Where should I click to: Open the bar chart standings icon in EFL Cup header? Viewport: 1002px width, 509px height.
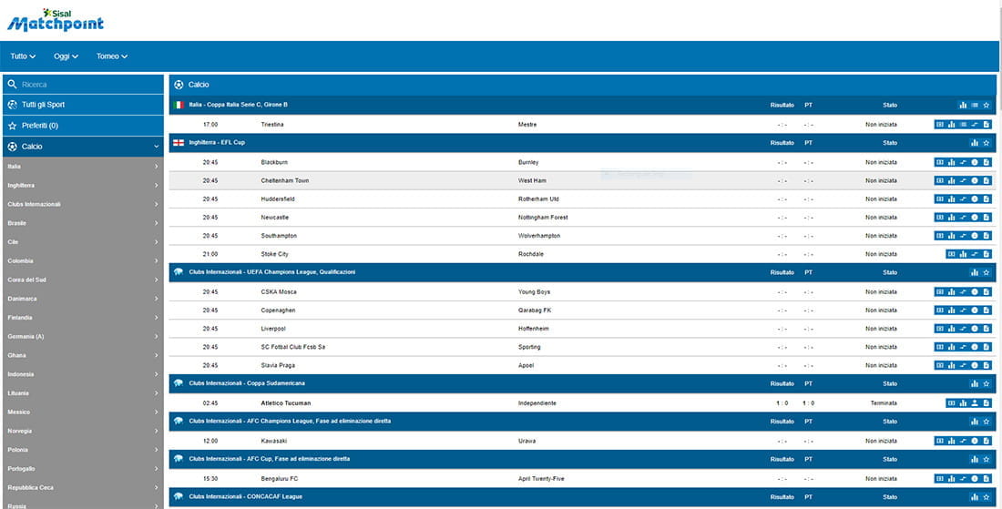[975, 142]
